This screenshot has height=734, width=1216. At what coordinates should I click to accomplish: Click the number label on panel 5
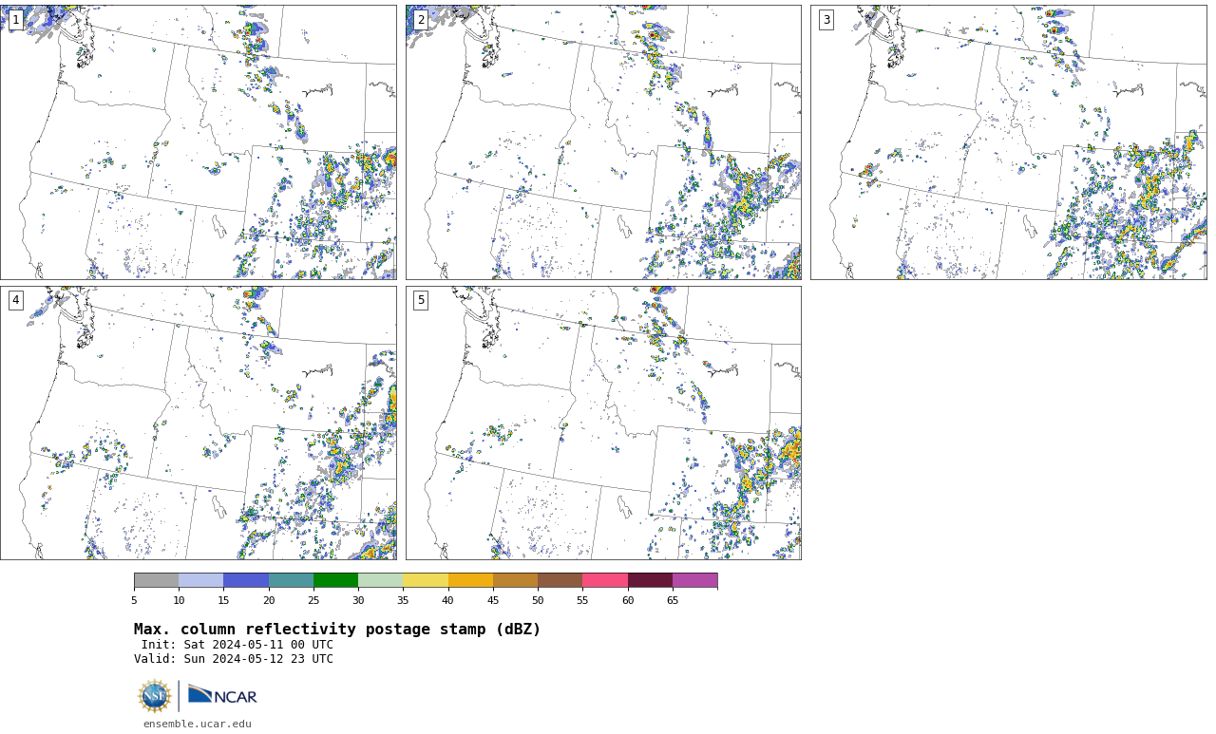(x=421, y=300)
